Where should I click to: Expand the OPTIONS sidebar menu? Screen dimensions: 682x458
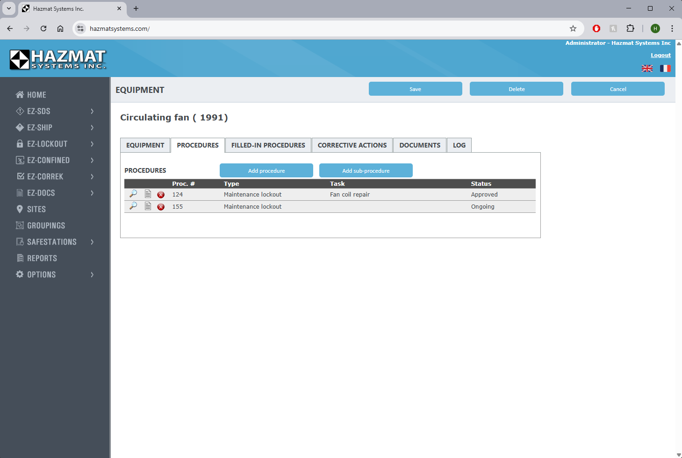[55, 275]
